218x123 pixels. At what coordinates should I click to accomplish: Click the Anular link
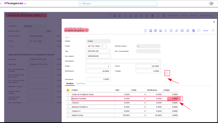(205, 31)
